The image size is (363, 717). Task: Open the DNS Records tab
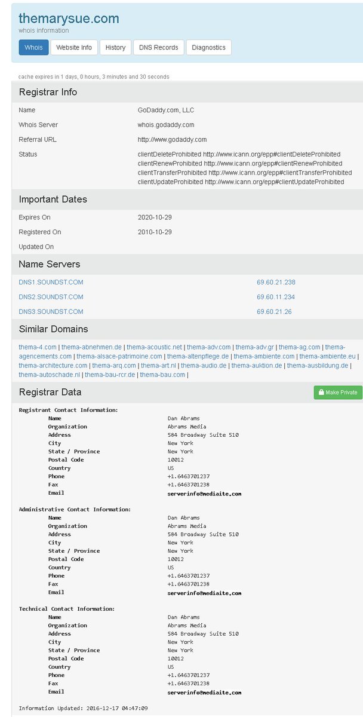point(159,47)
